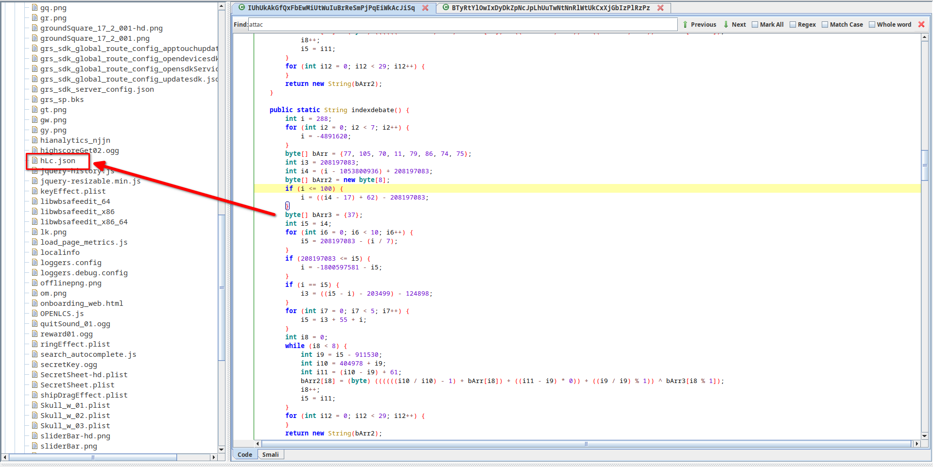This screenshot has width=933, height=467.
Task: Click the file icon of lk.png
Action: click(35, 232)
